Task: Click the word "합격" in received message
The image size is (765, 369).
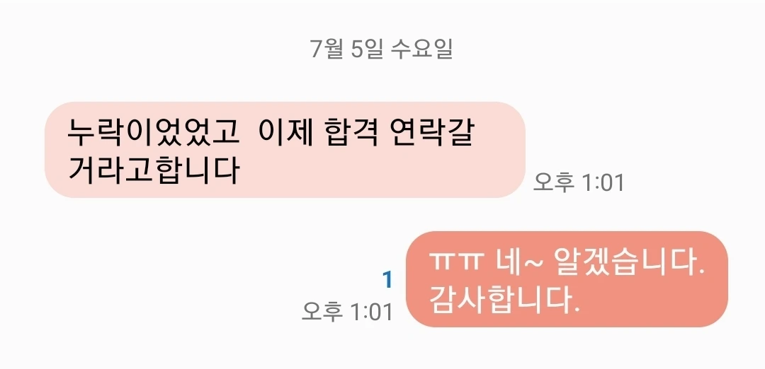Action: pyautogui.click(x=351, y=132)
